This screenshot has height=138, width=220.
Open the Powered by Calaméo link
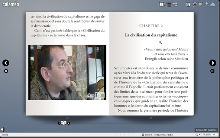(x=206, y=130)
